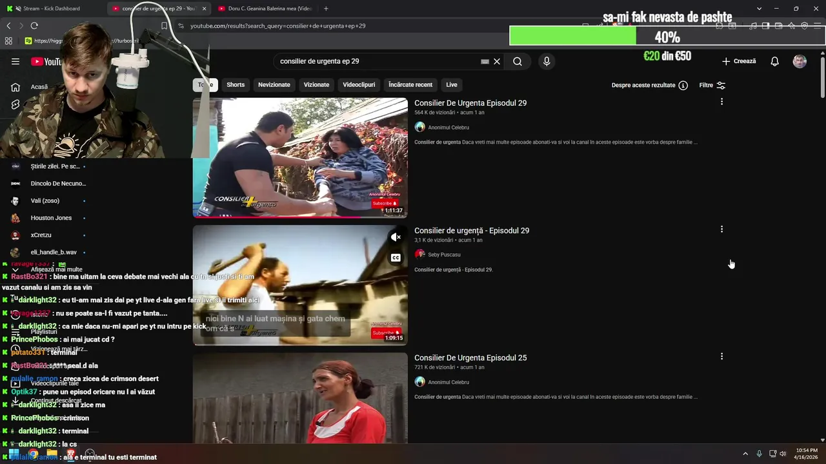826x464 pixels.
Task: Open the browser tab list chevron
Action: (759, 8)
